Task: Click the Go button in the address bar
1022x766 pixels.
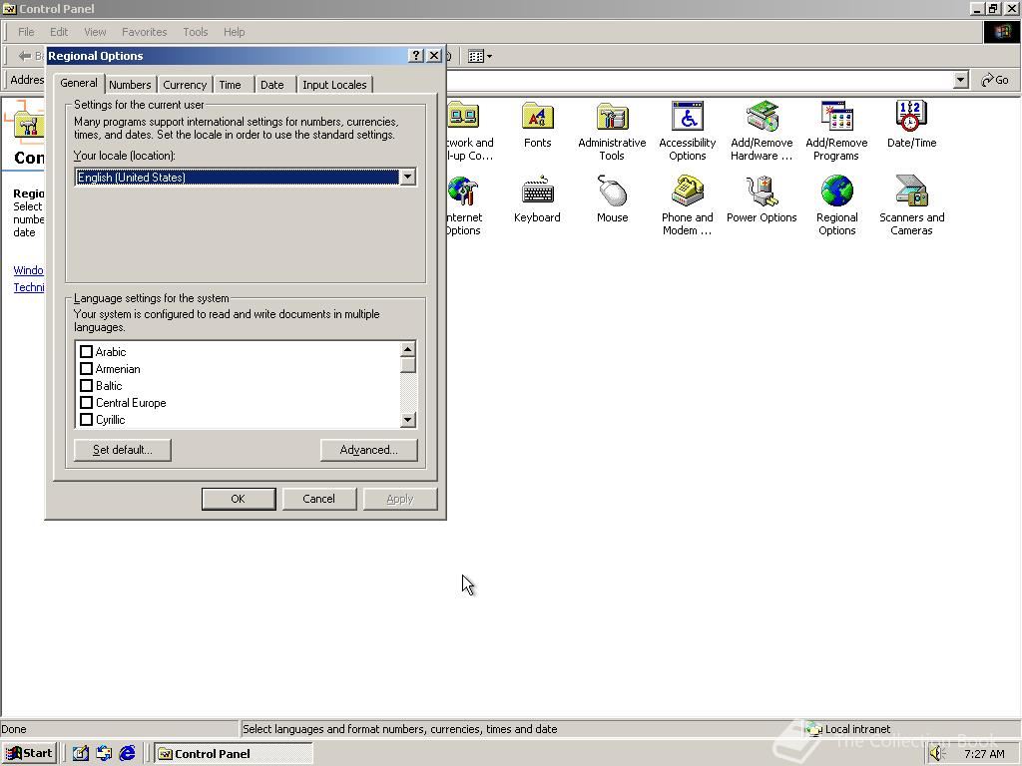Action: [995, 80]
